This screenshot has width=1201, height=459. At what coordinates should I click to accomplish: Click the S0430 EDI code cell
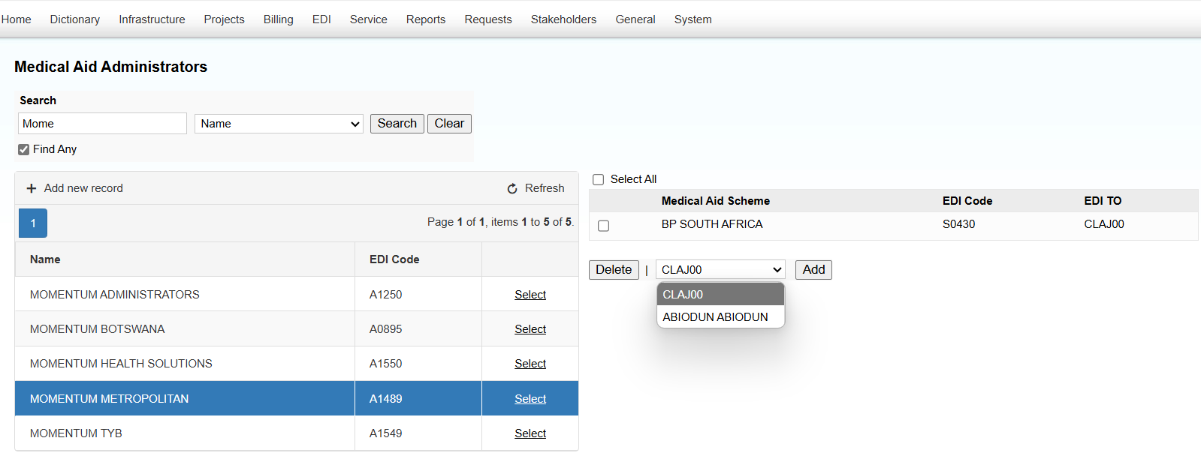click(x=958, y=224)
